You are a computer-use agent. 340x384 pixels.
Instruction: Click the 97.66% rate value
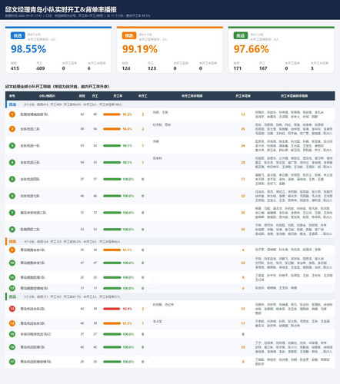click(x=252, y=49)
